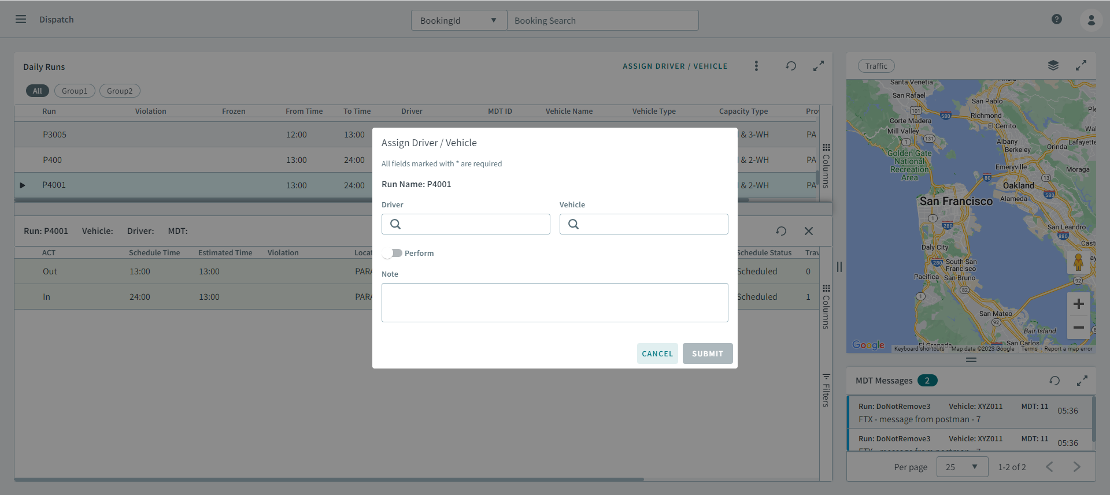1110x495 pixels.
Task: Sort by the Estimated Time column header
Action: tap(225, 252)
